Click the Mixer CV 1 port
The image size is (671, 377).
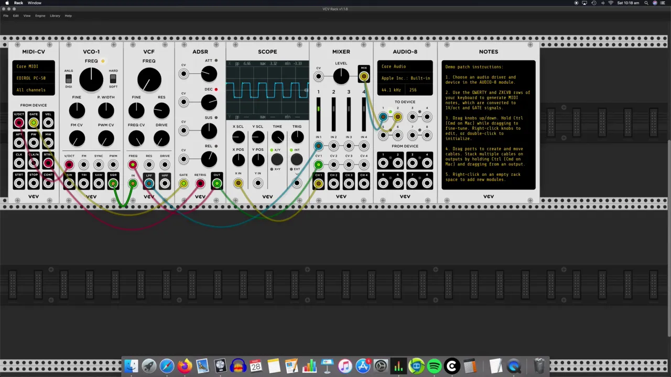click(x=318, y=165)
